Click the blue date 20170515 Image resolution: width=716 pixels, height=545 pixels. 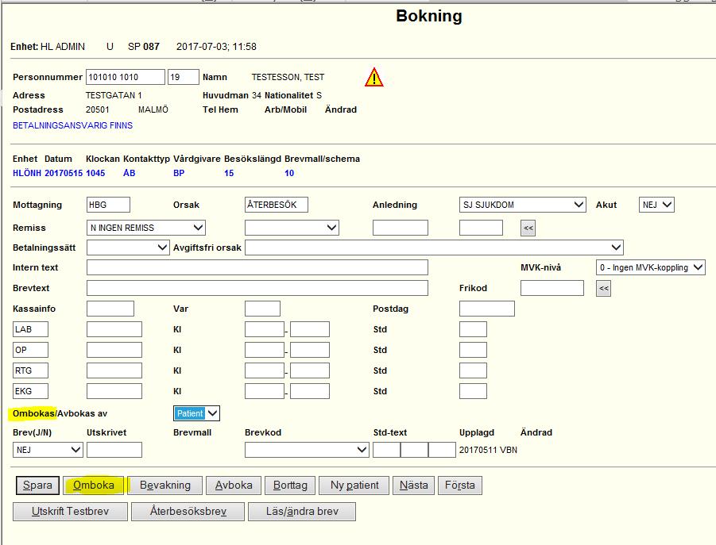(x=64, y=173)
